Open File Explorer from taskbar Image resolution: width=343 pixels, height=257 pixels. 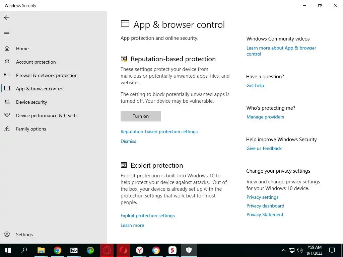click(x=41, y=250)
